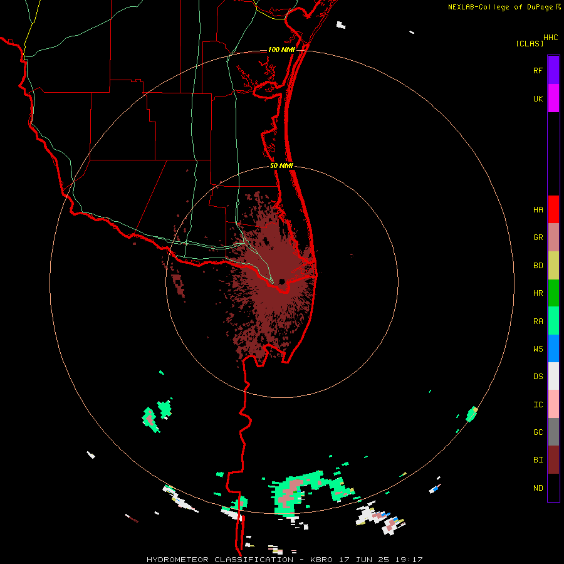Click the Hydrometeor Classification KBRO caption
The image size is (564, 564).
point(285,560)
